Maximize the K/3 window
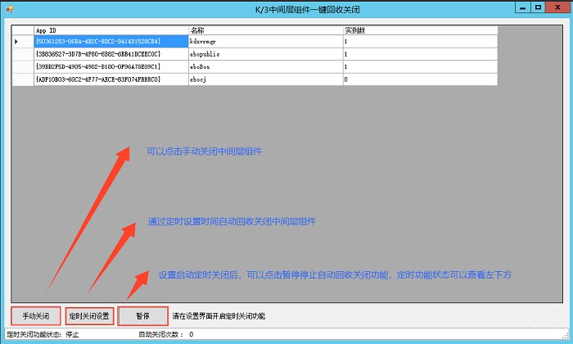Screen dimensions: 573x344 click(538, 7)
